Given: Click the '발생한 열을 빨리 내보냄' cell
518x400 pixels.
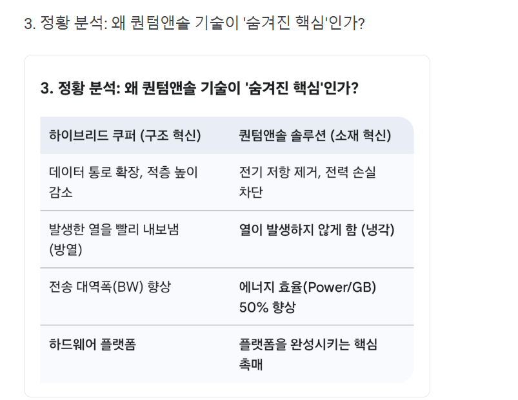Looking at the screenshot, I should click(114, 230).
